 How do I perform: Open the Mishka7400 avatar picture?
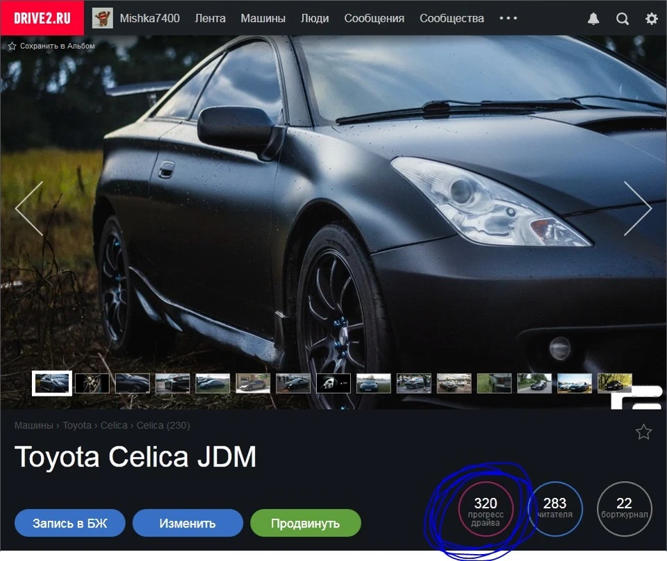click(x=103, y=18)
